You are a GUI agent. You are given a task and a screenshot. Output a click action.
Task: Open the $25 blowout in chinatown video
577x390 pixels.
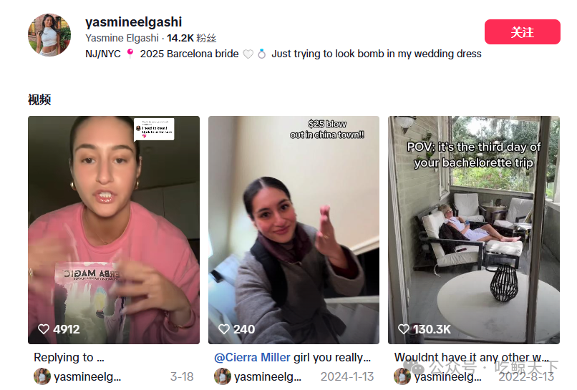point(294,230)
